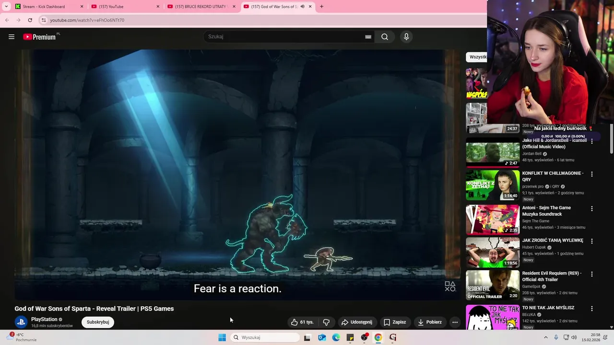Open the Hubert Cupak channel name
Screen dimensions: 614x345
534,247
